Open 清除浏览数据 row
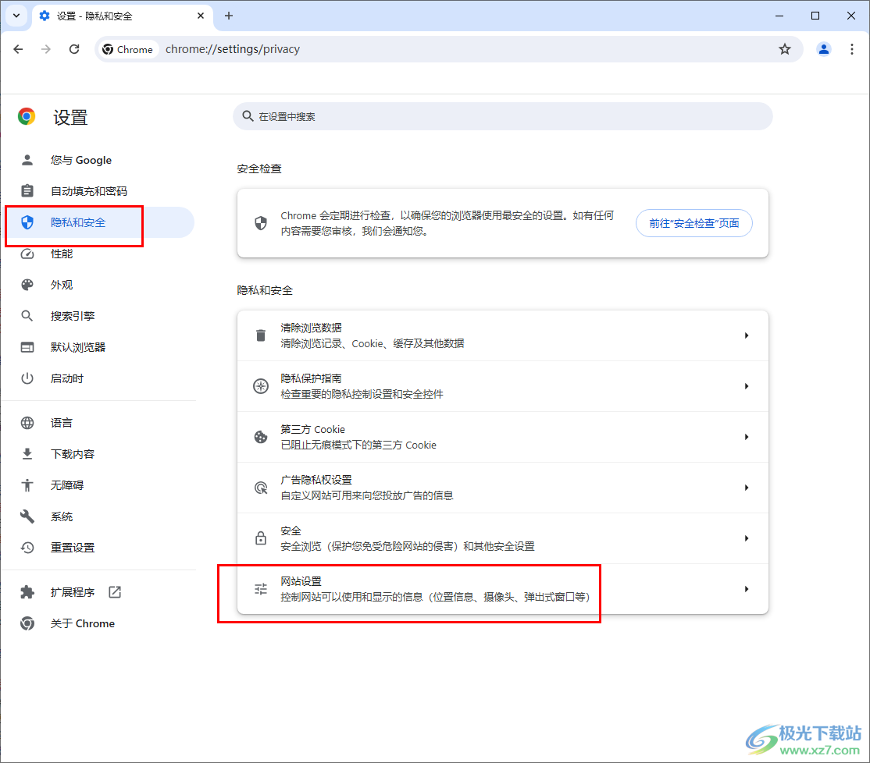 (x=503, y=335)
